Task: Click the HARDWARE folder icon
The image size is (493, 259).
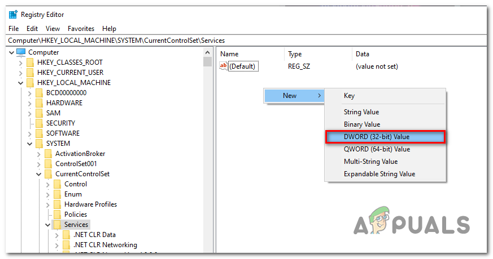Action: [40, 103]
